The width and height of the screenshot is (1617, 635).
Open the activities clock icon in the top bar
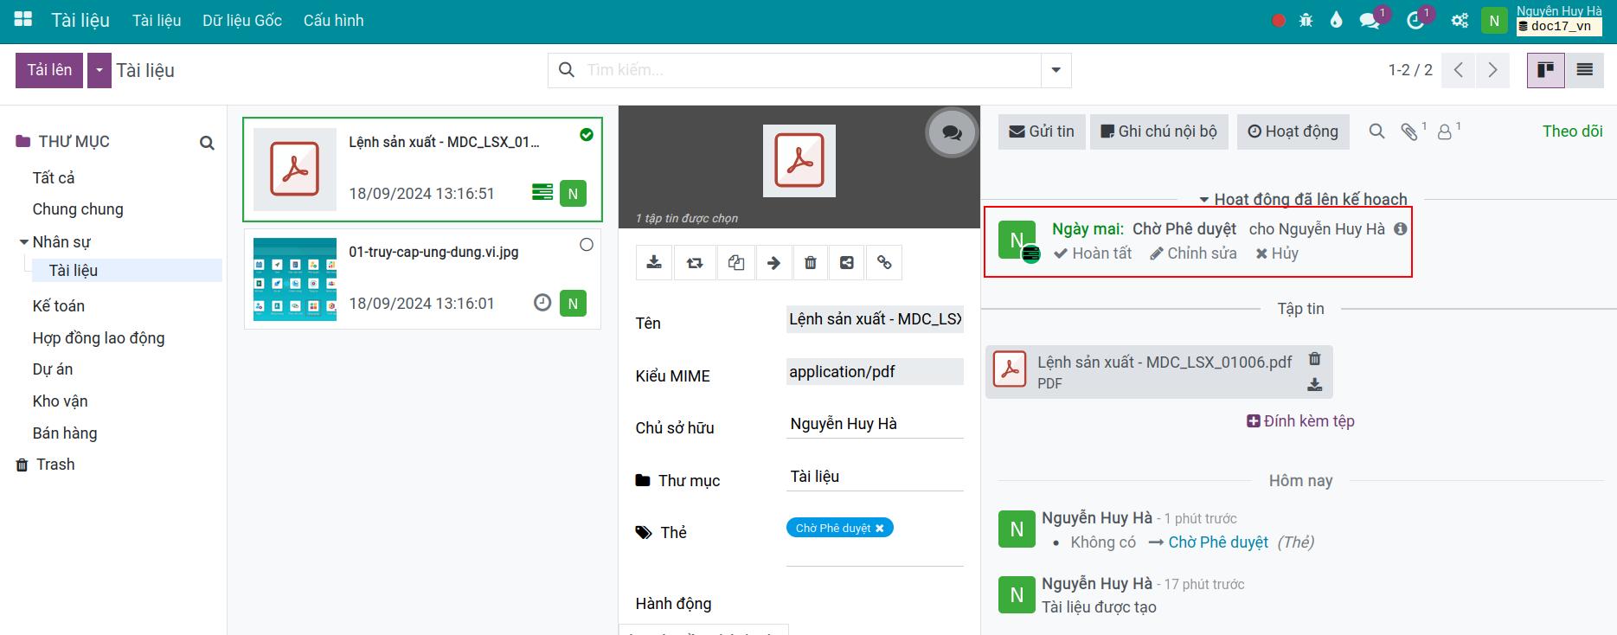tap(1415, 21)
